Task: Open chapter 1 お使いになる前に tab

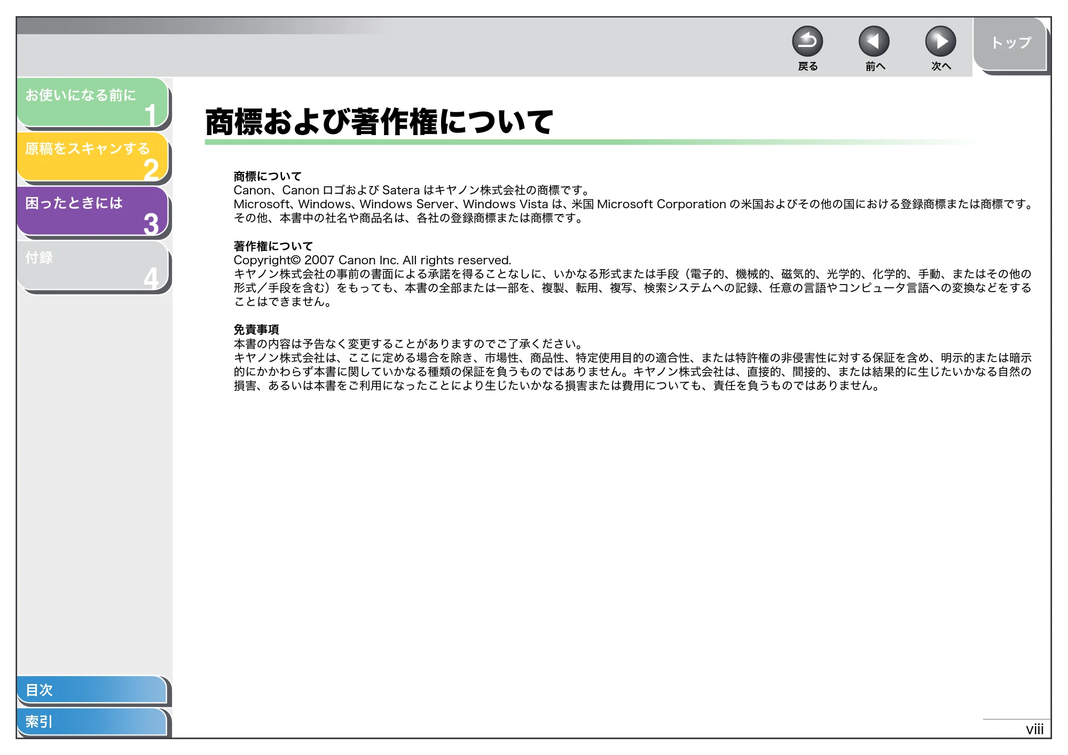Action: click(92, 103)
